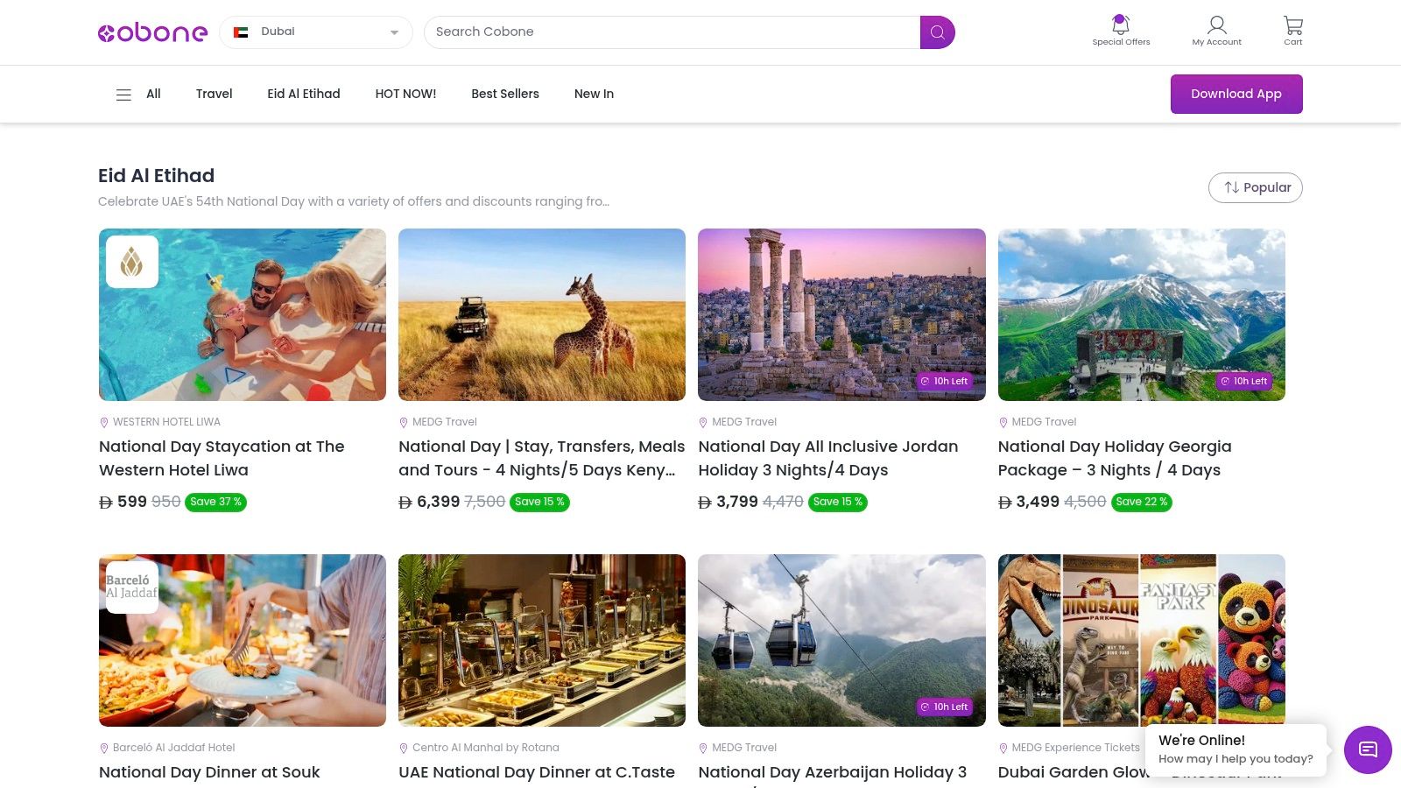Open the shopping cart icon

[1292, 25]
